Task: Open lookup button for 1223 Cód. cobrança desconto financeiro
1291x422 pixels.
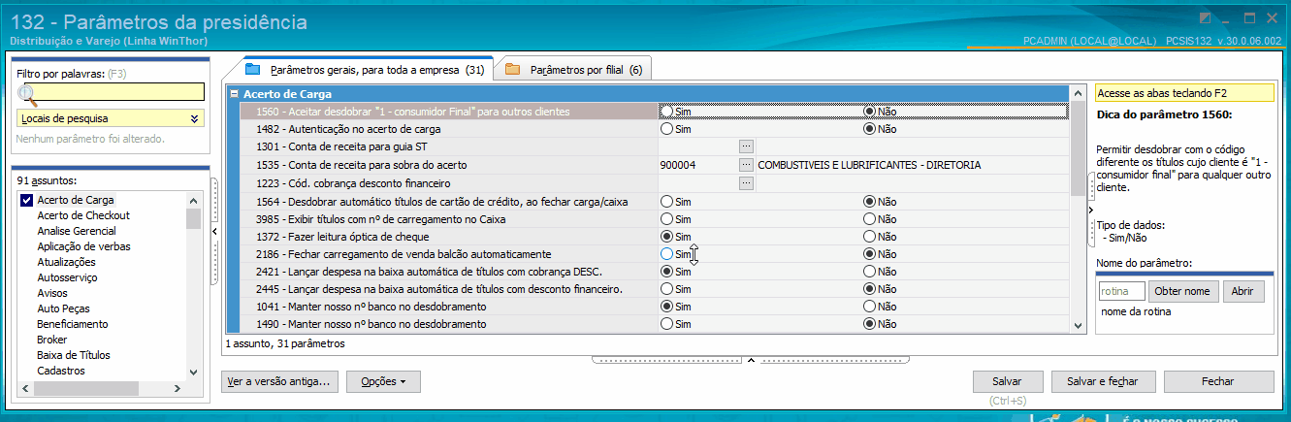Action: (x=746, y=182)
